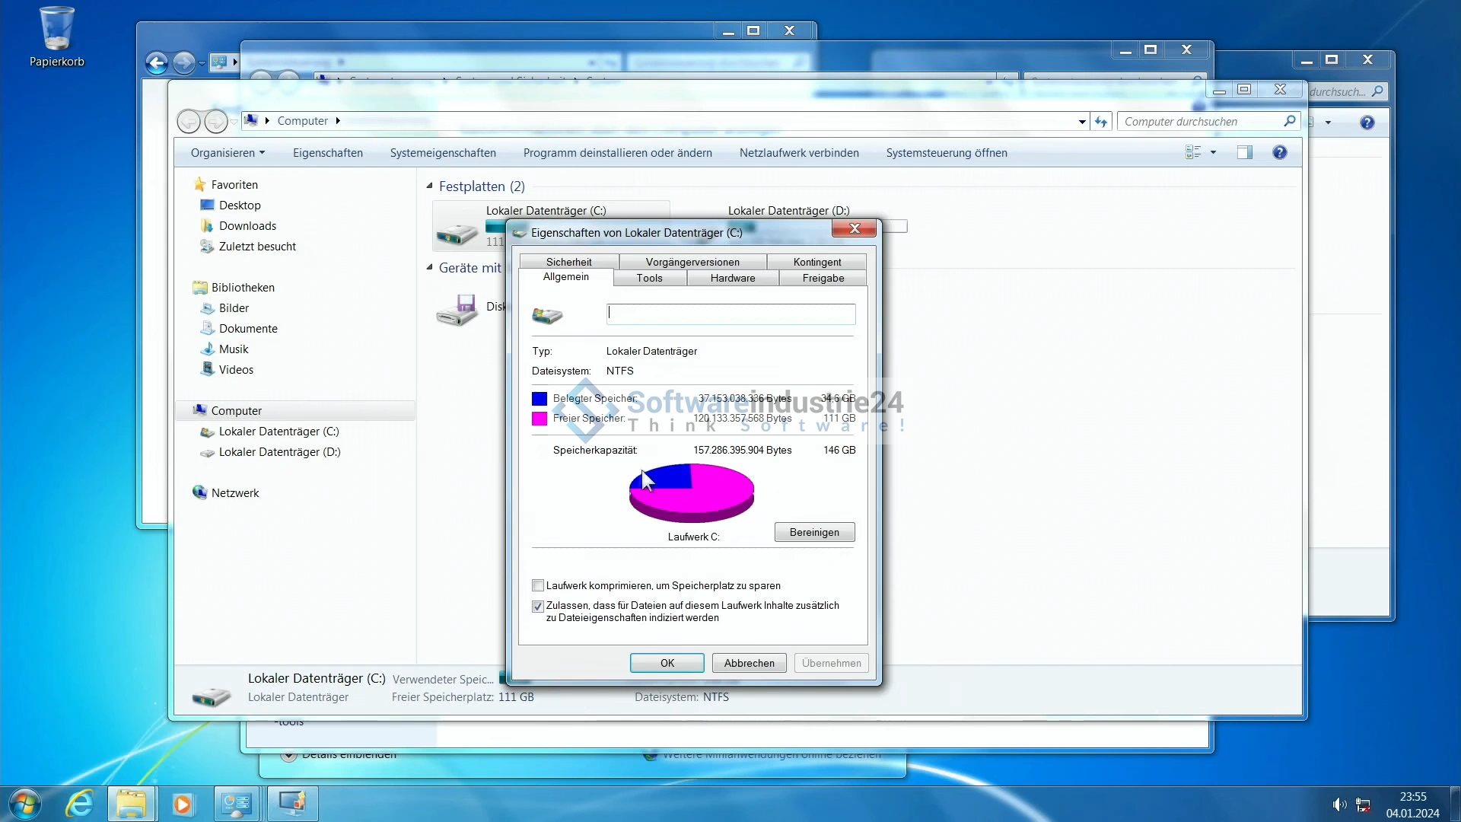Image resolution: width=1461 pixels, height=822 pixels.
Task: Click the Start orb button
Action: pos(24,804)
